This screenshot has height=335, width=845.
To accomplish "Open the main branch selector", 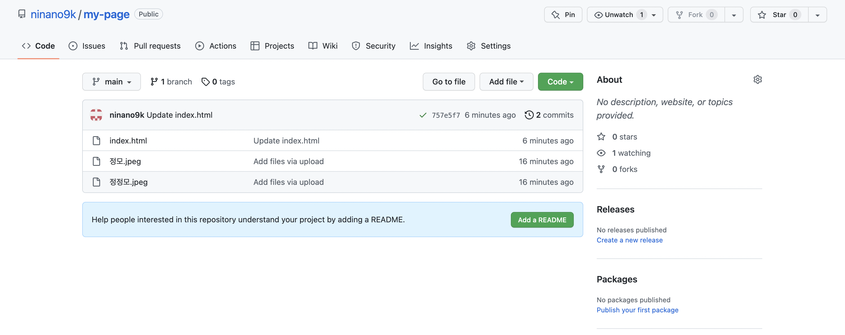I will (112, 82).
